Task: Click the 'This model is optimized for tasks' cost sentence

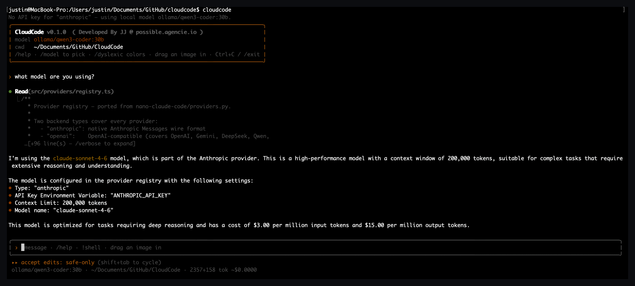Action: pos(239,225)
